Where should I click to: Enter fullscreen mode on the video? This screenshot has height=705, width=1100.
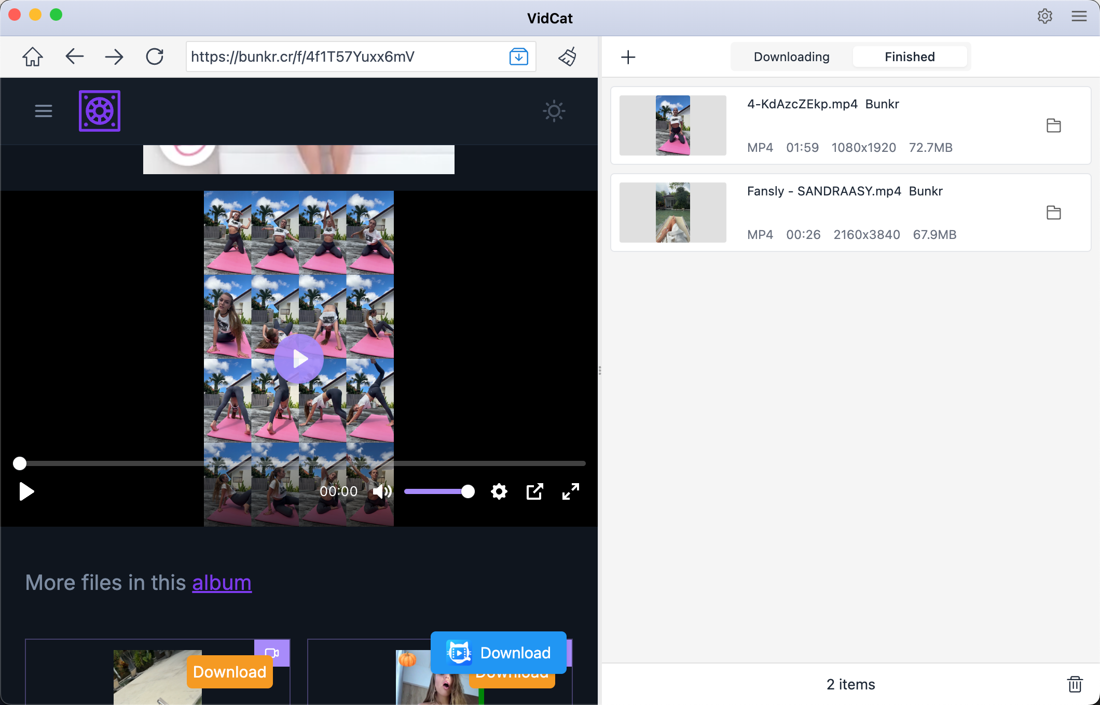[571, 491]
